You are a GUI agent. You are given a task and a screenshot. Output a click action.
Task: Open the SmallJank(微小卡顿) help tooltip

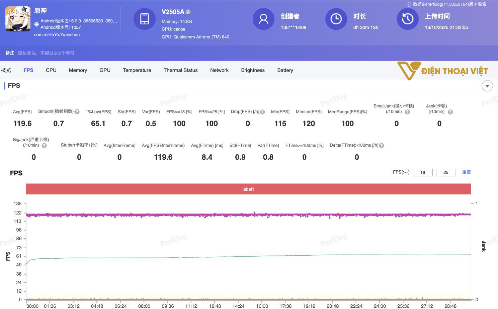point(407,112)
